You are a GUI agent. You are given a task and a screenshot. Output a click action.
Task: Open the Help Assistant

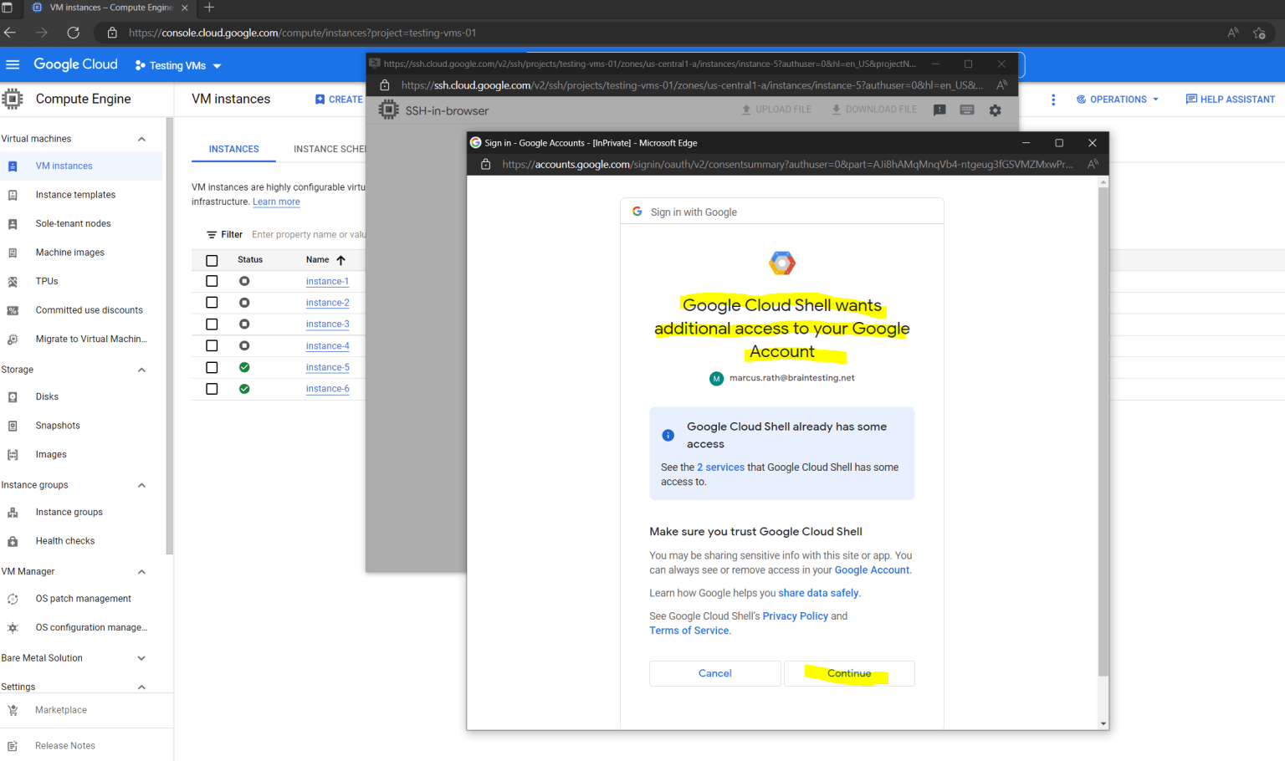coord(1230,99)
